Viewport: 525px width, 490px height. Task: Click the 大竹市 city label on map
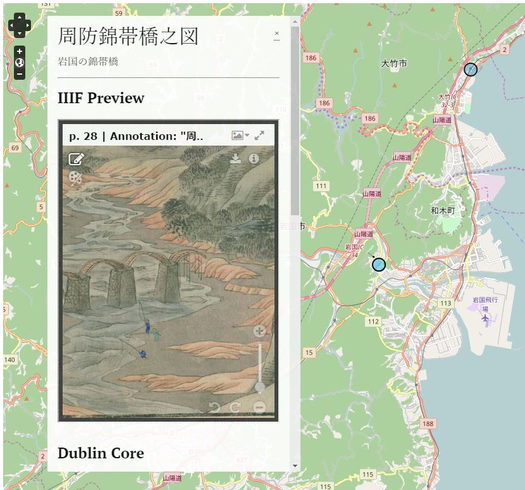click(x=394, y=63)
